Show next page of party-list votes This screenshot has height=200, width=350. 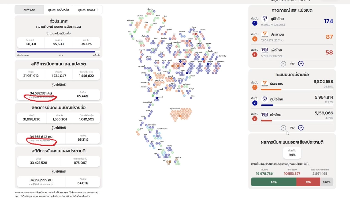click(301, 128)
